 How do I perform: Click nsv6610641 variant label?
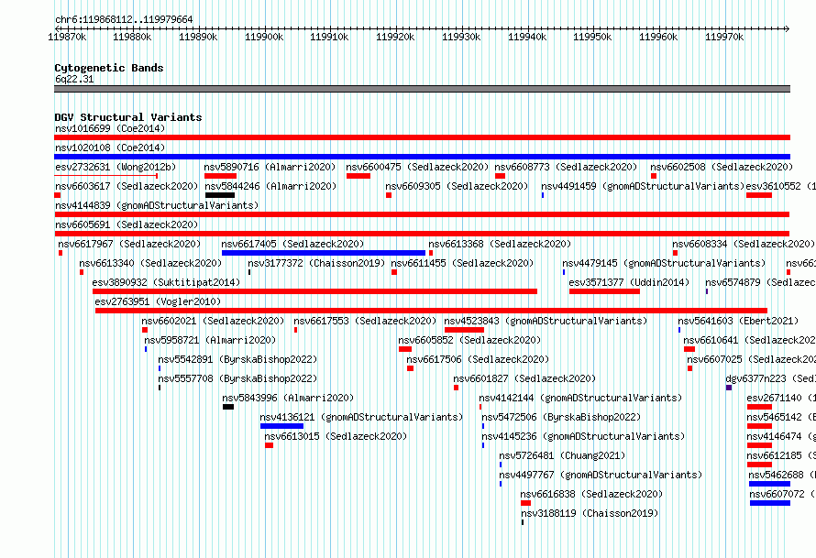coord(749,340)
